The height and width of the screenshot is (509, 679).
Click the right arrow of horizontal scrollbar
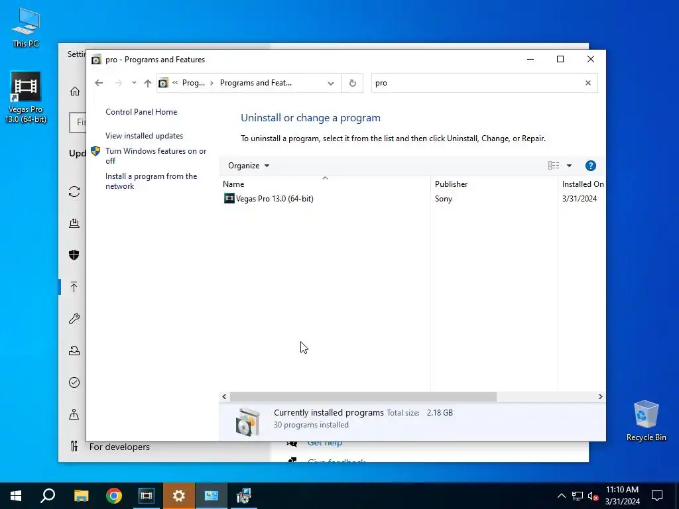point(600,396)
